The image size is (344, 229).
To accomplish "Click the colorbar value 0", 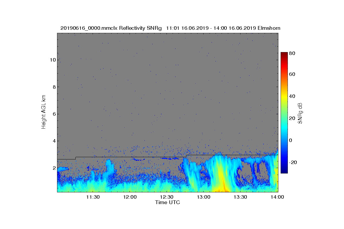I will click(291, 140).
